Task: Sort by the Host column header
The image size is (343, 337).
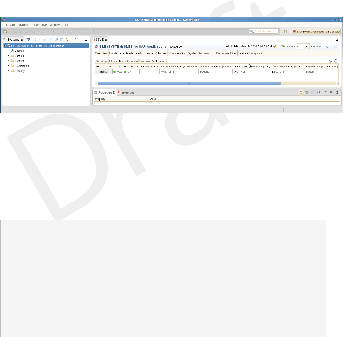Action: tap(104, 66)
